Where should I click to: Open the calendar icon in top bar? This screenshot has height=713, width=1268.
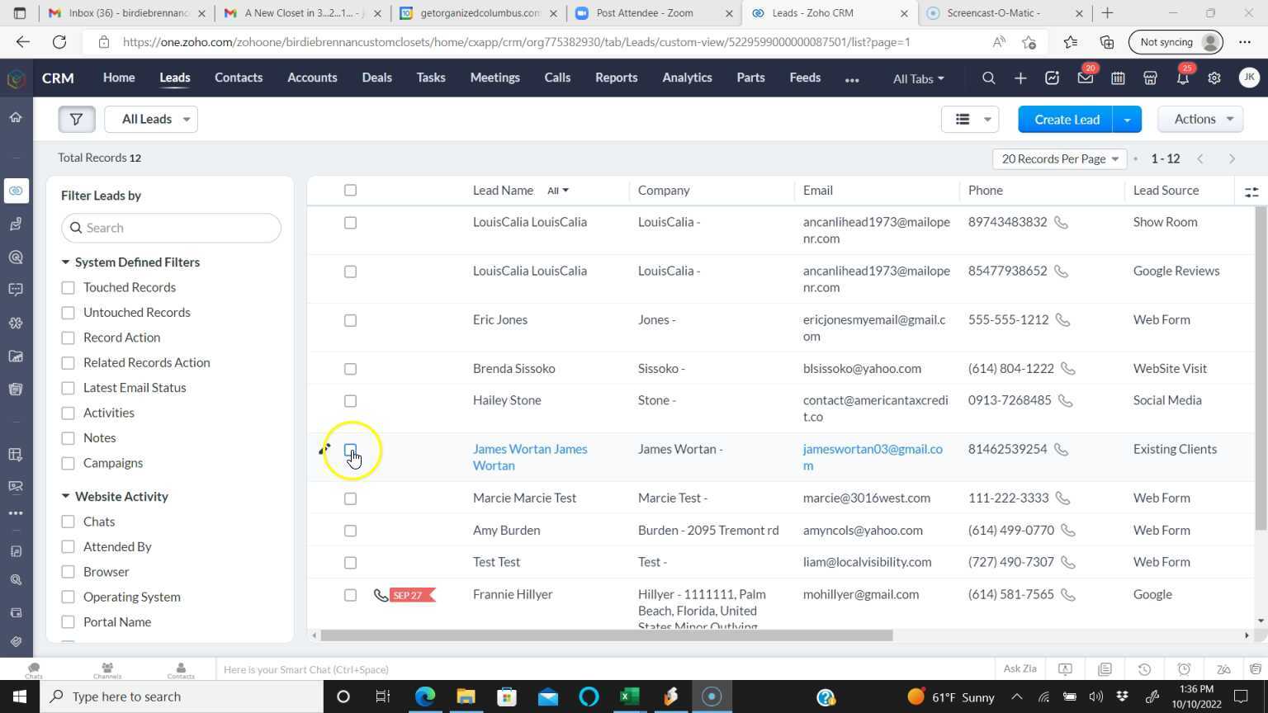[x=1117, y=78]
